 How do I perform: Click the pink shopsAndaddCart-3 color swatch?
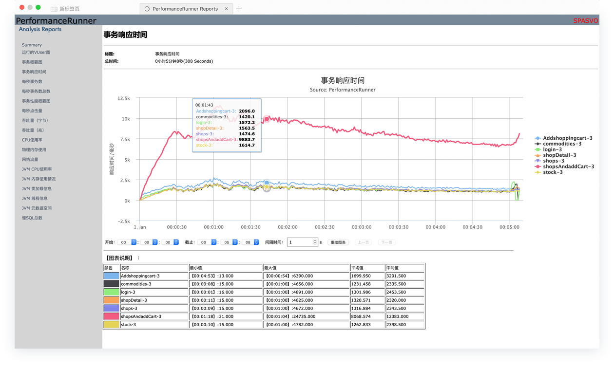(111, 316)
